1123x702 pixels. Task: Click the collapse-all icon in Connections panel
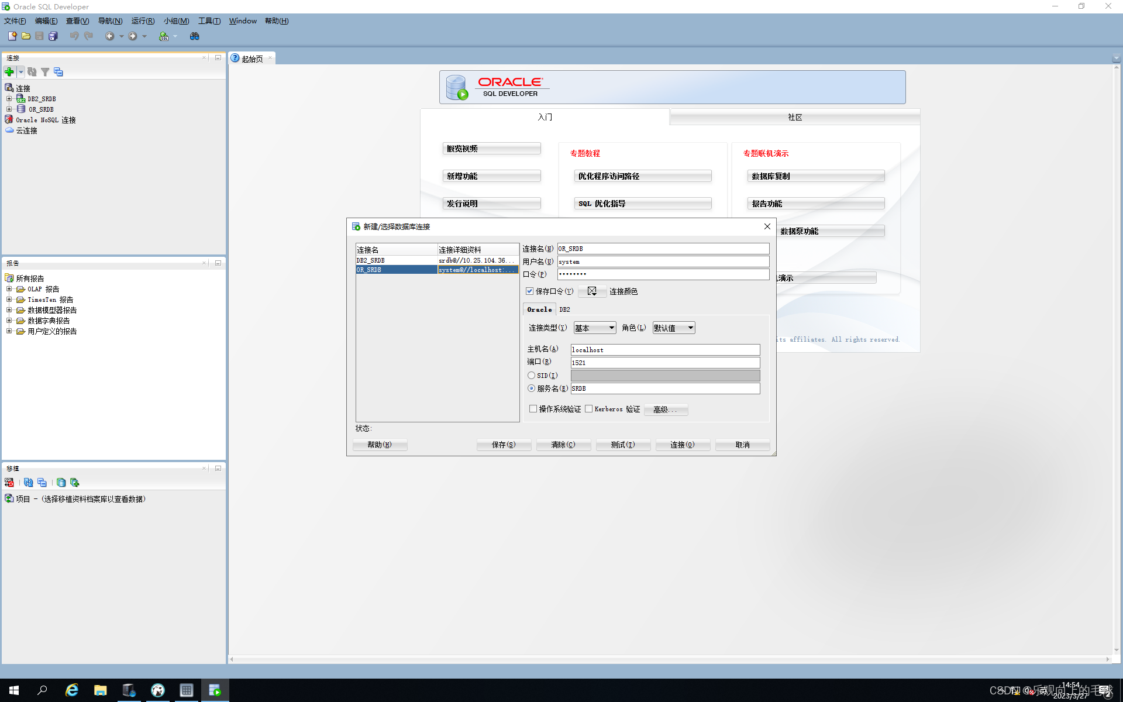(x=58, y=72)
